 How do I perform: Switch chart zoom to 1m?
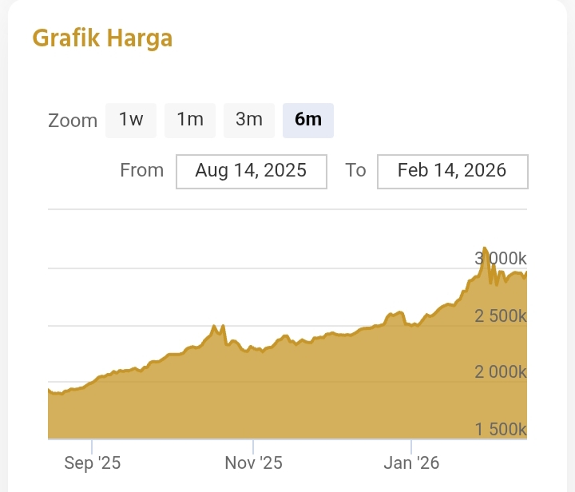point(190,121)
